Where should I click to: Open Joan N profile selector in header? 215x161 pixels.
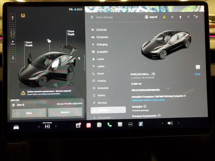coord(151,17)
